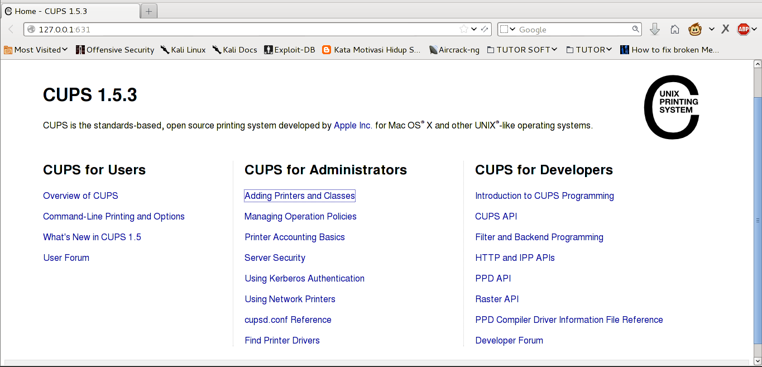Click the CUPS 1.5.3 page heading
The width and height of the screenshot is (762, 367).
tap(90, 95)
